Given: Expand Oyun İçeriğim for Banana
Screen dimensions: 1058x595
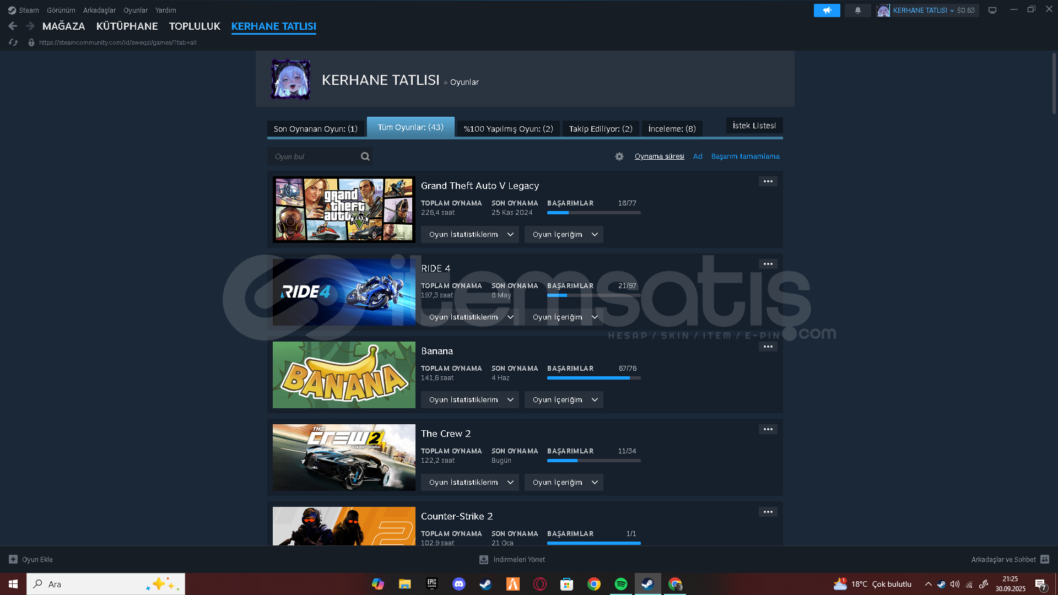Looking at the screenshot, I should point(563,399).
